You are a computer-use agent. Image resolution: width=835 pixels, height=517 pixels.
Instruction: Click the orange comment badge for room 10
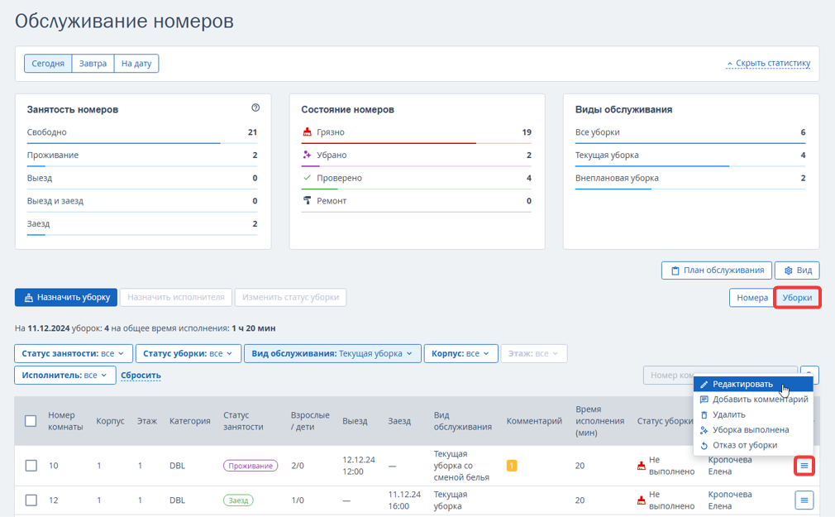click(x=512, y=466)
